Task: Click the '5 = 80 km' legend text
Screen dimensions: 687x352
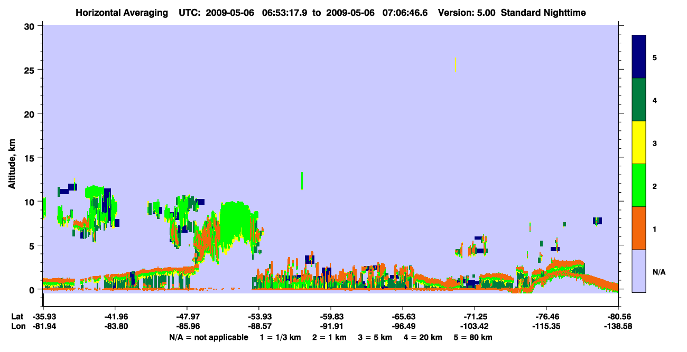Action: click(473, 337)
